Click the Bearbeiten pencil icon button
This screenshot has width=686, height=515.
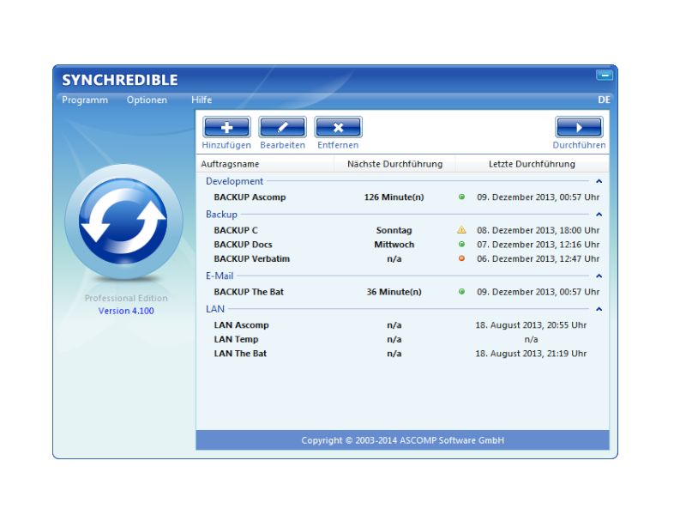pos(283,127)
